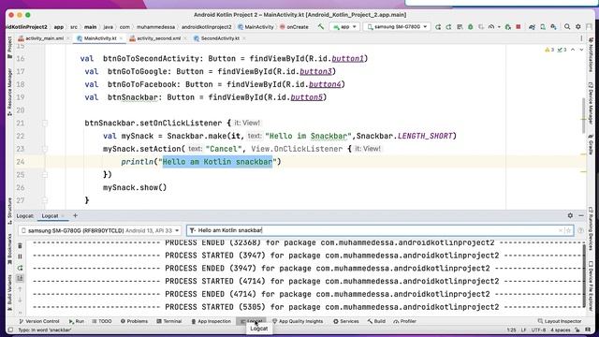The image size is (599, 337).
Task: Click the Profile app gauge icon
Action: point(491,27)
